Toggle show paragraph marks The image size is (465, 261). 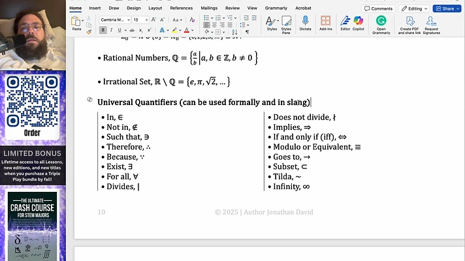[x=247, y=32]
